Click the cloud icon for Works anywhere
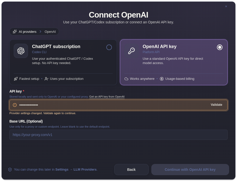This screenshot has width=237, height=181. 126,79
